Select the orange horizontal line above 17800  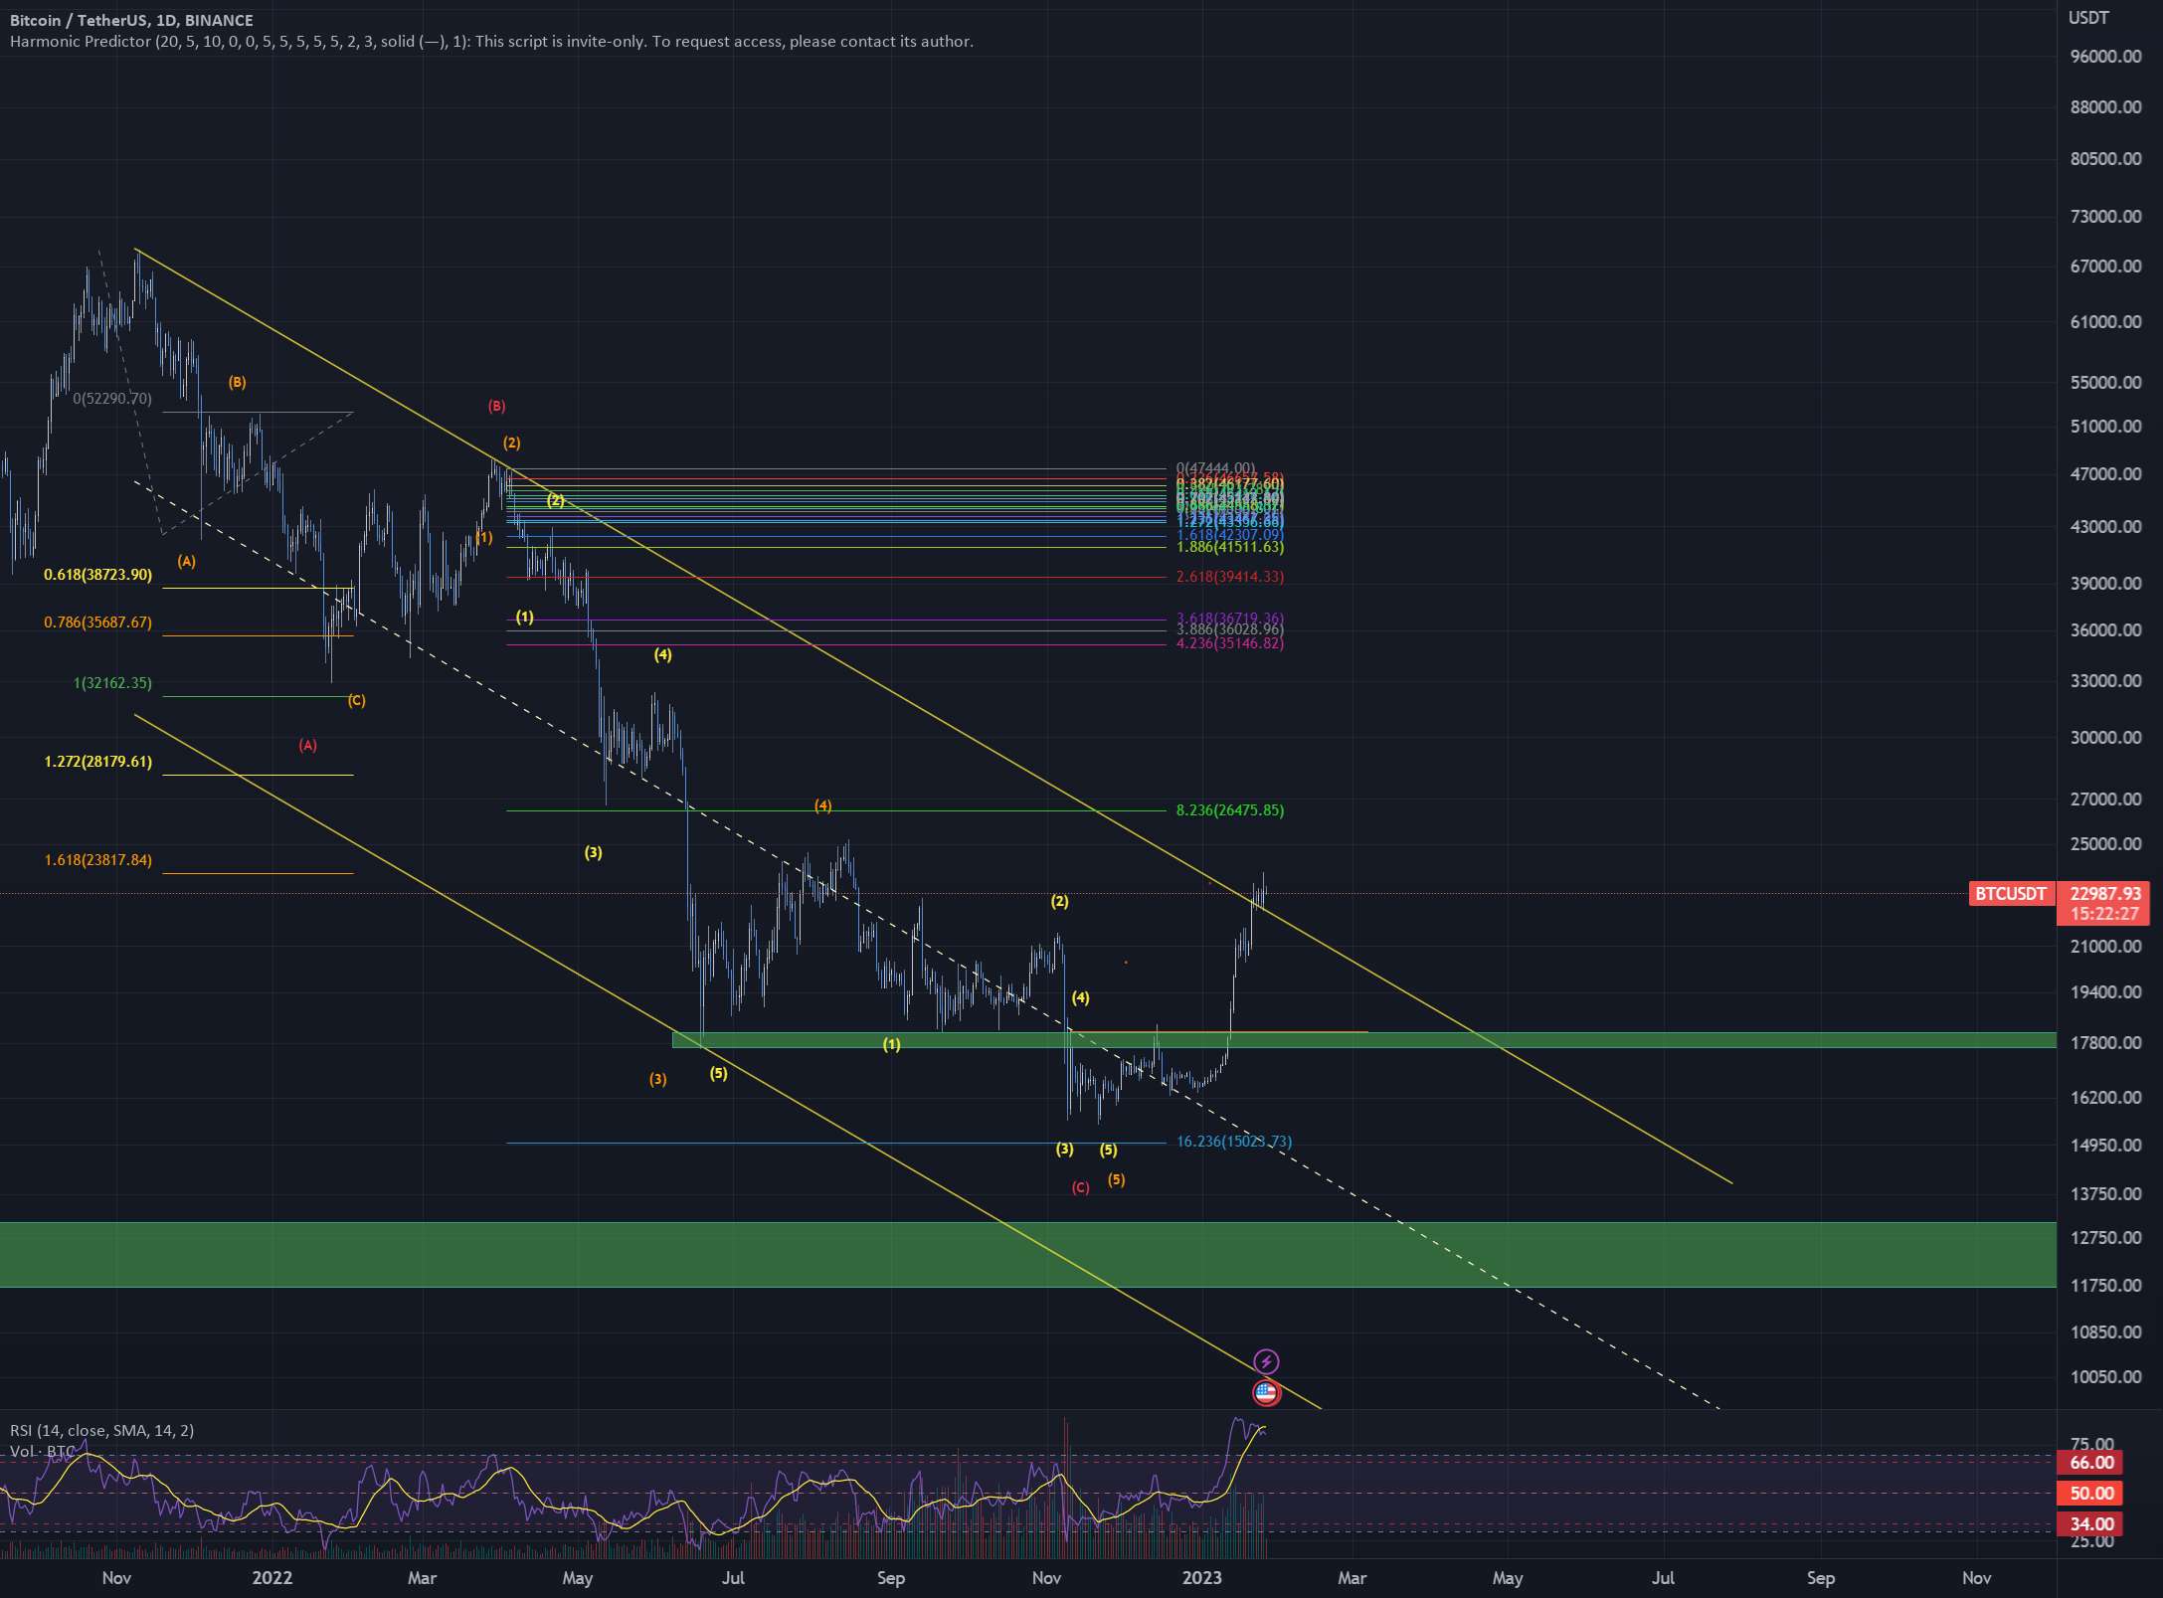coord(1218,1031)
